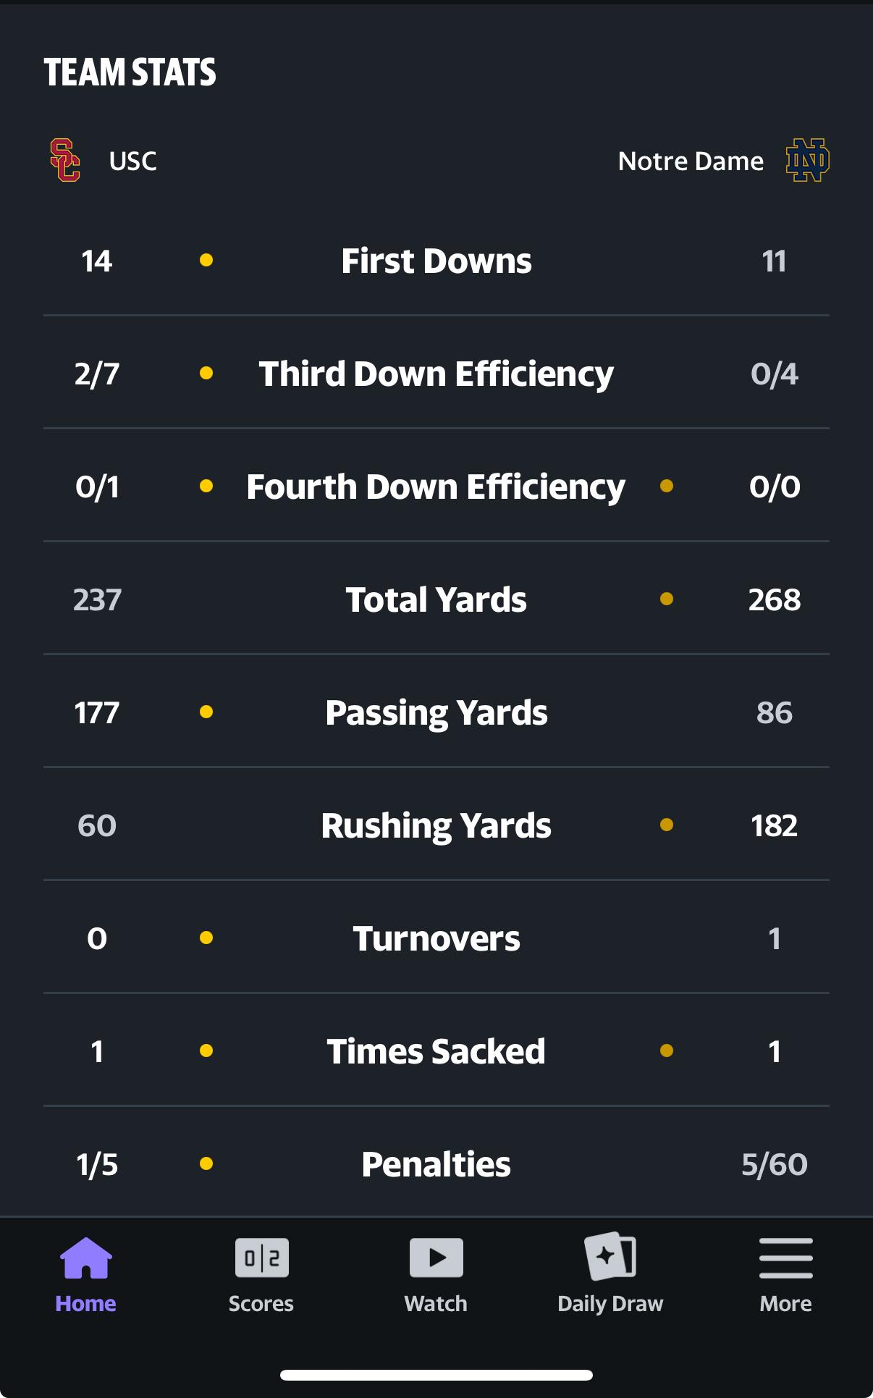Select the Penalties stat row

click(436, 1165)
